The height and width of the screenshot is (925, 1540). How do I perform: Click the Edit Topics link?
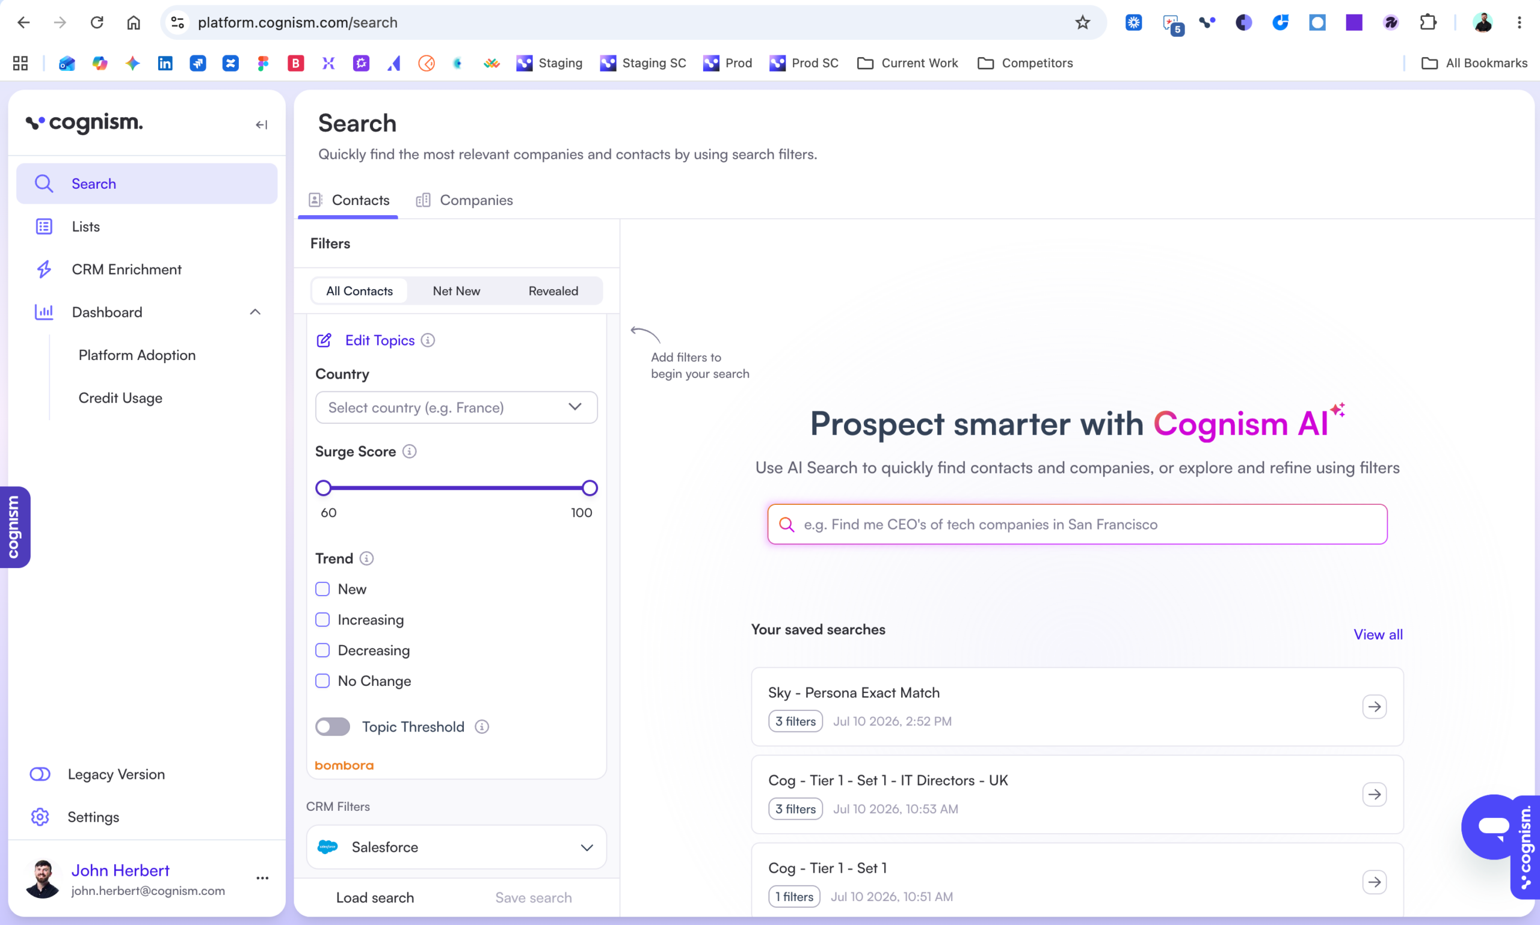click(380, 340)
